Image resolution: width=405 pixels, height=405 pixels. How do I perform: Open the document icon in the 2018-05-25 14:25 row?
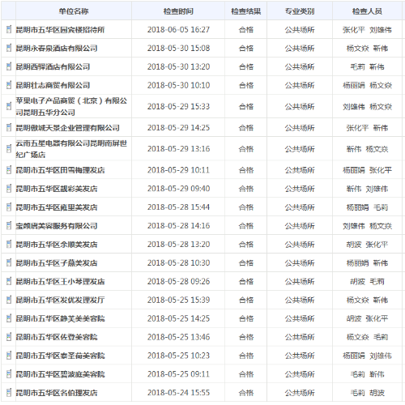coord(9,318)
